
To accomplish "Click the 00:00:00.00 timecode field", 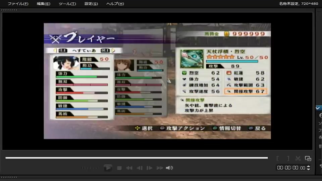I will click(x=291, y=168).
